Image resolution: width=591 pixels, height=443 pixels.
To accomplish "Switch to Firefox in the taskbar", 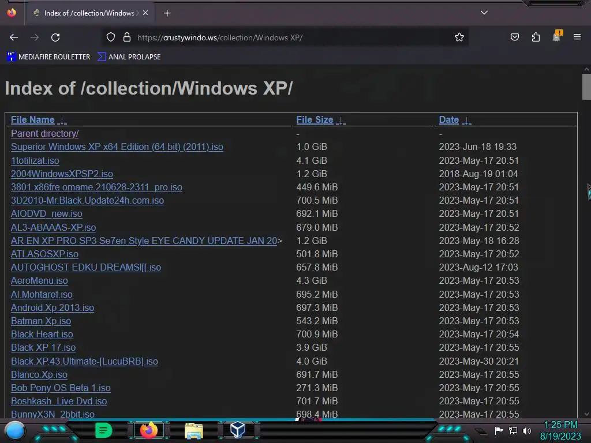I will [148, 430].
